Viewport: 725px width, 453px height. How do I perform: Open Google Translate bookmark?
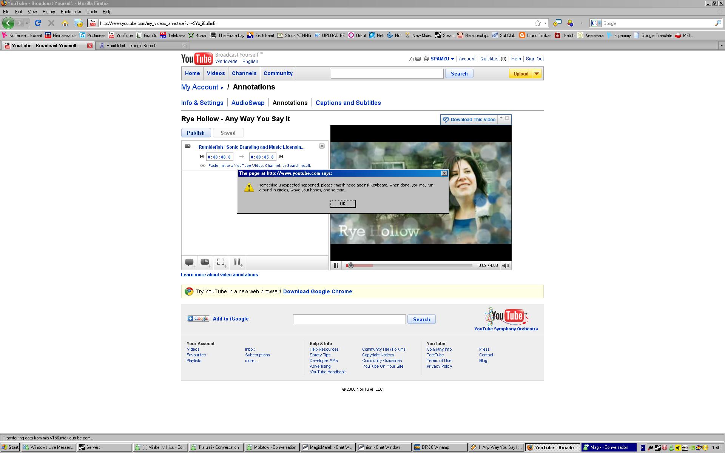tap(653, 35)
